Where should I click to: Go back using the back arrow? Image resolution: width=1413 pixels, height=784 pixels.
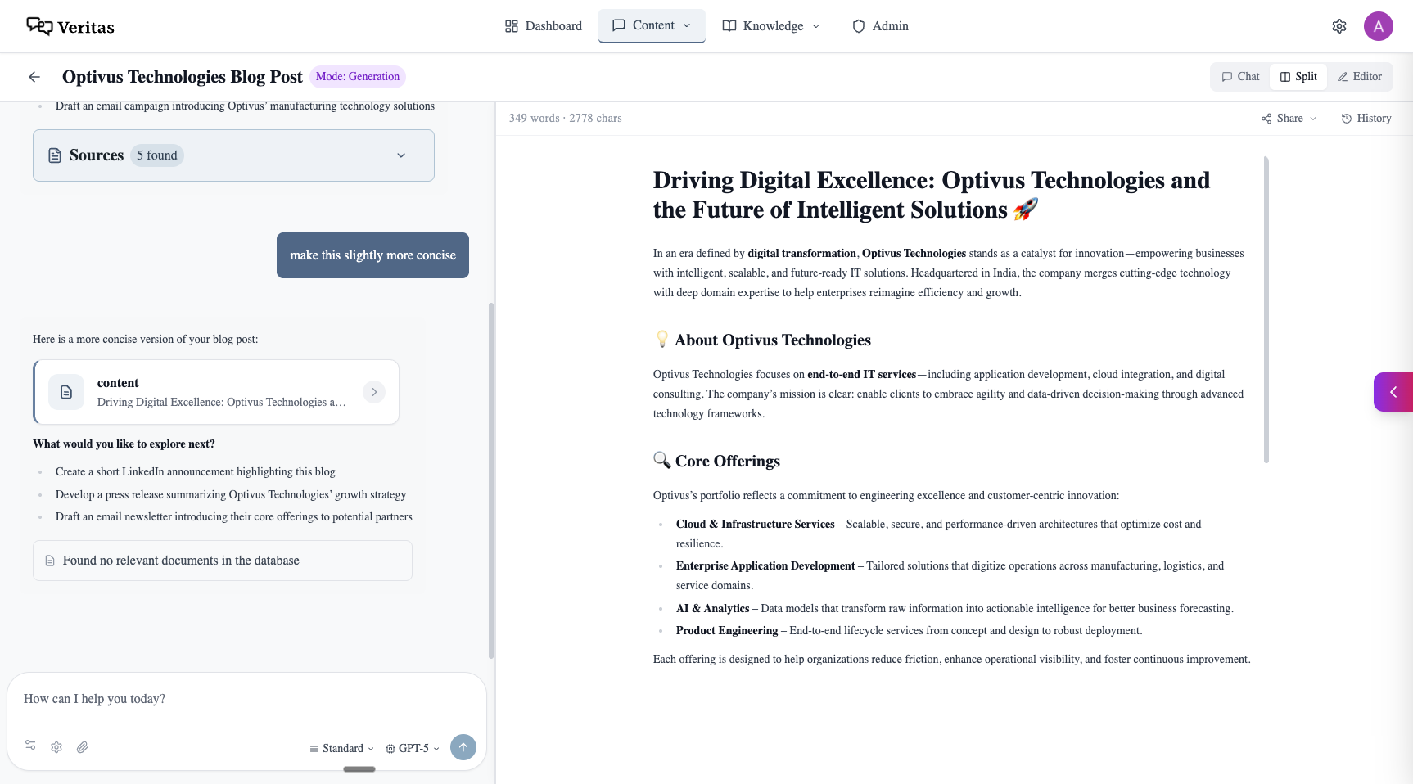click(34, 76)
